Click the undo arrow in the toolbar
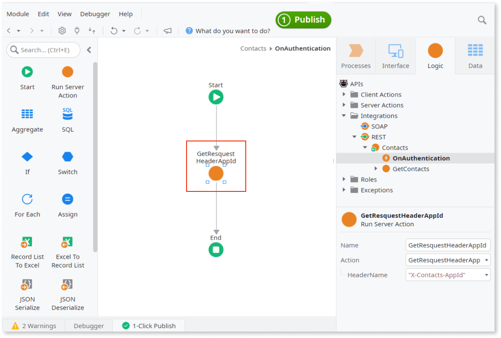The height and width of the screenshot is (338, 501). 115,30
